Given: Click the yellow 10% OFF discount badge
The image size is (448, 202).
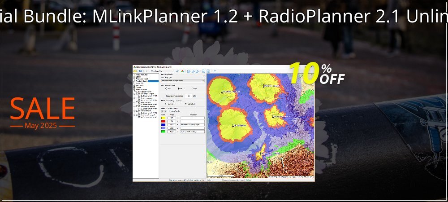Looking at the screenshot, I should 317,74.
